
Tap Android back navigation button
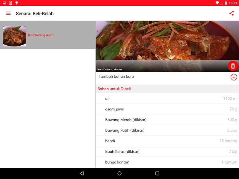pyautogui.click(x=82, y=173)
